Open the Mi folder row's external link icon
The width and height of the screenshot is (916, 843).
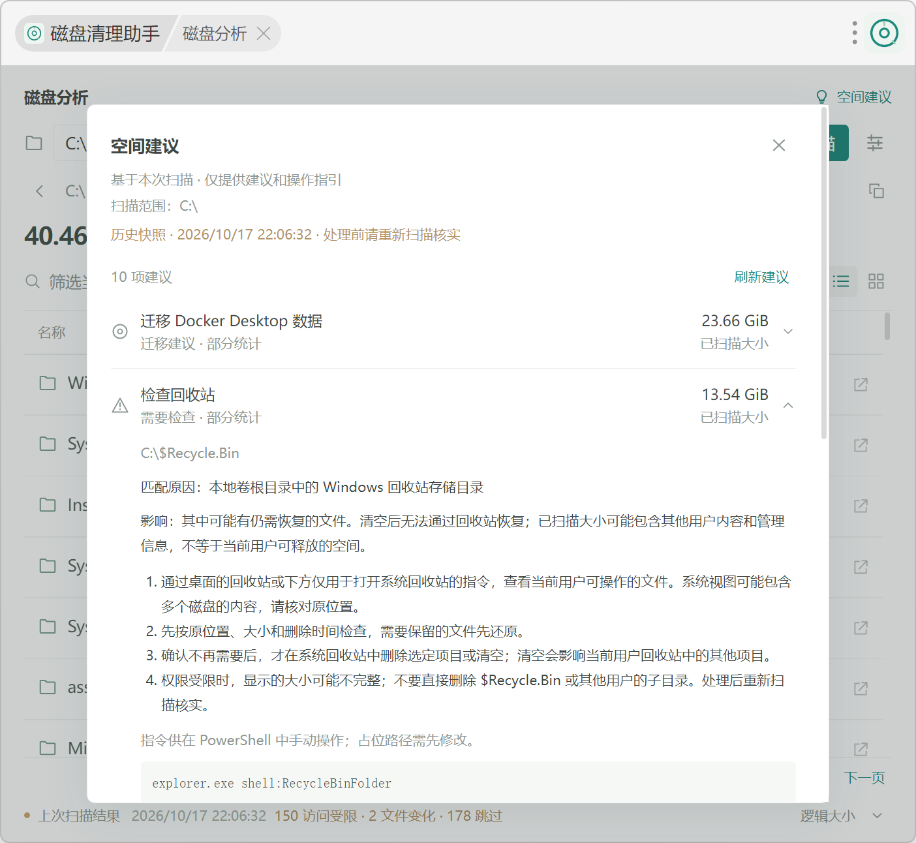(861, 748)
